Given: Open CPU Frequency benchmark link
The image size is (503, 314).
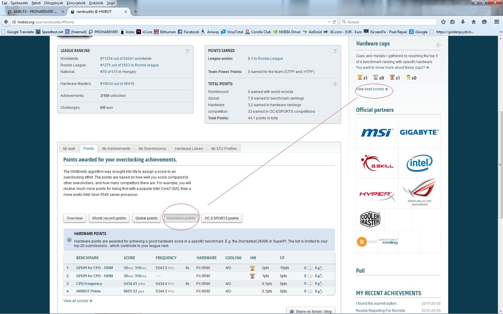Looking at the screenshot, I should (89, 284).
